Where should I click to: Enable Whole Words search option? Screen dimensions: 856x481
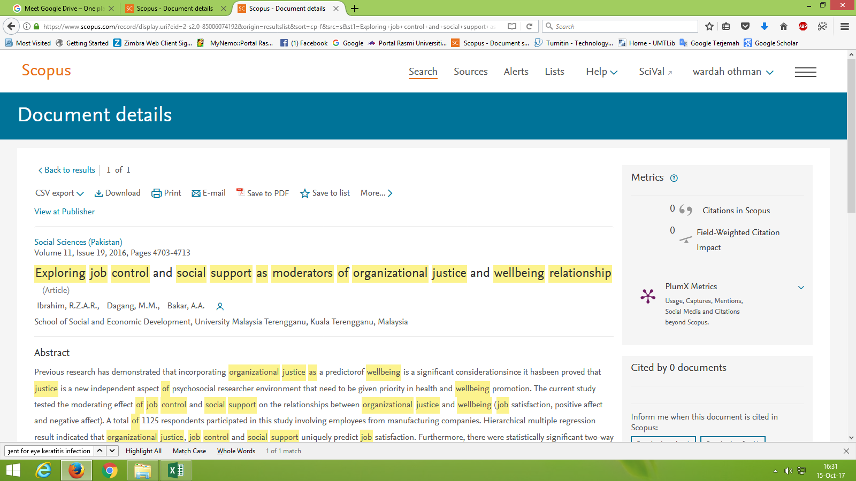click(236, 451)
